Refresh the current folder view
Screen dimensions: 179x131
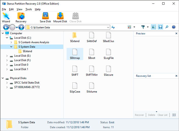point(113,27)
